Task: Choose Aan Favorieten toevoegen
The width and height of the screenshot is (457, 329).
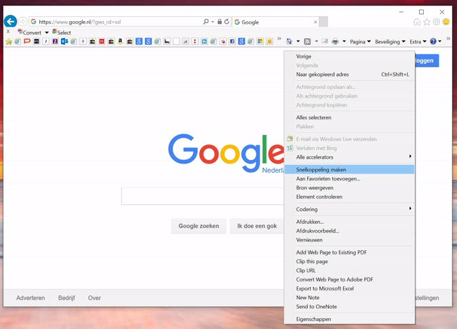Action: pos(349,178)
